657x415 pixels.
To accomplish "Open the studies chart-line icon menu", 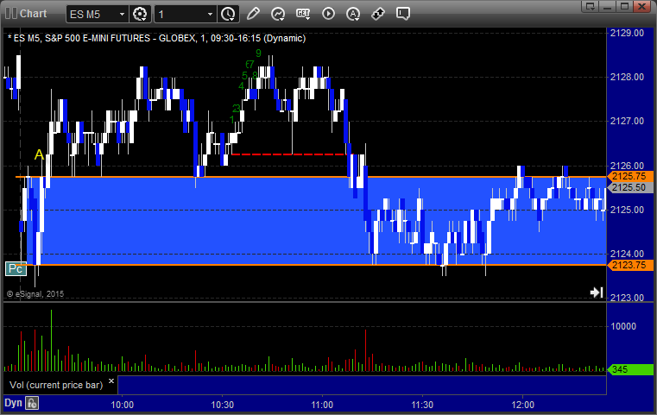I will pos(278,14).
